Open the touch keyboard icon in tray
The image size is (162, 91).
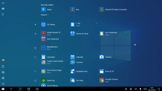(x=145, y=89)
